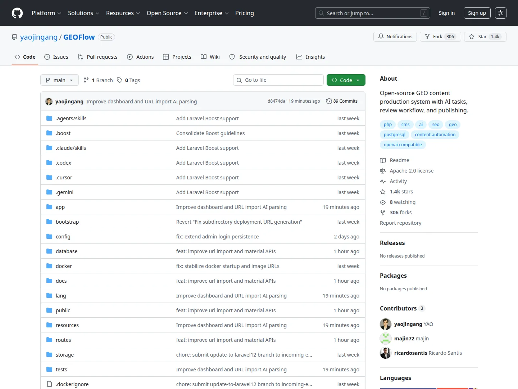Open the green Code dropdown button
Viewport: 518px width, 389px height.
(346, 80)
